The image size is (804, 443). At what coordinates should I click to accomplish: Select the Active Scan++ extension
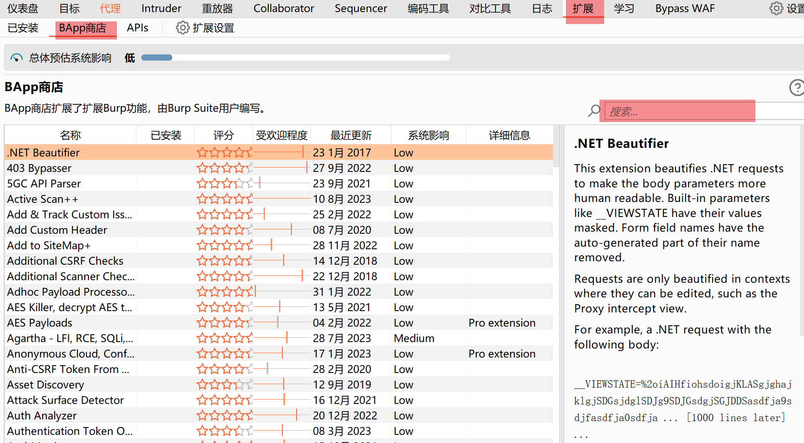click(278, 199)
